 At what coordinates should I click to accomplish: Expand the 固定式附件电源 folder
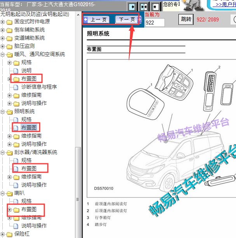pos(2,22)
